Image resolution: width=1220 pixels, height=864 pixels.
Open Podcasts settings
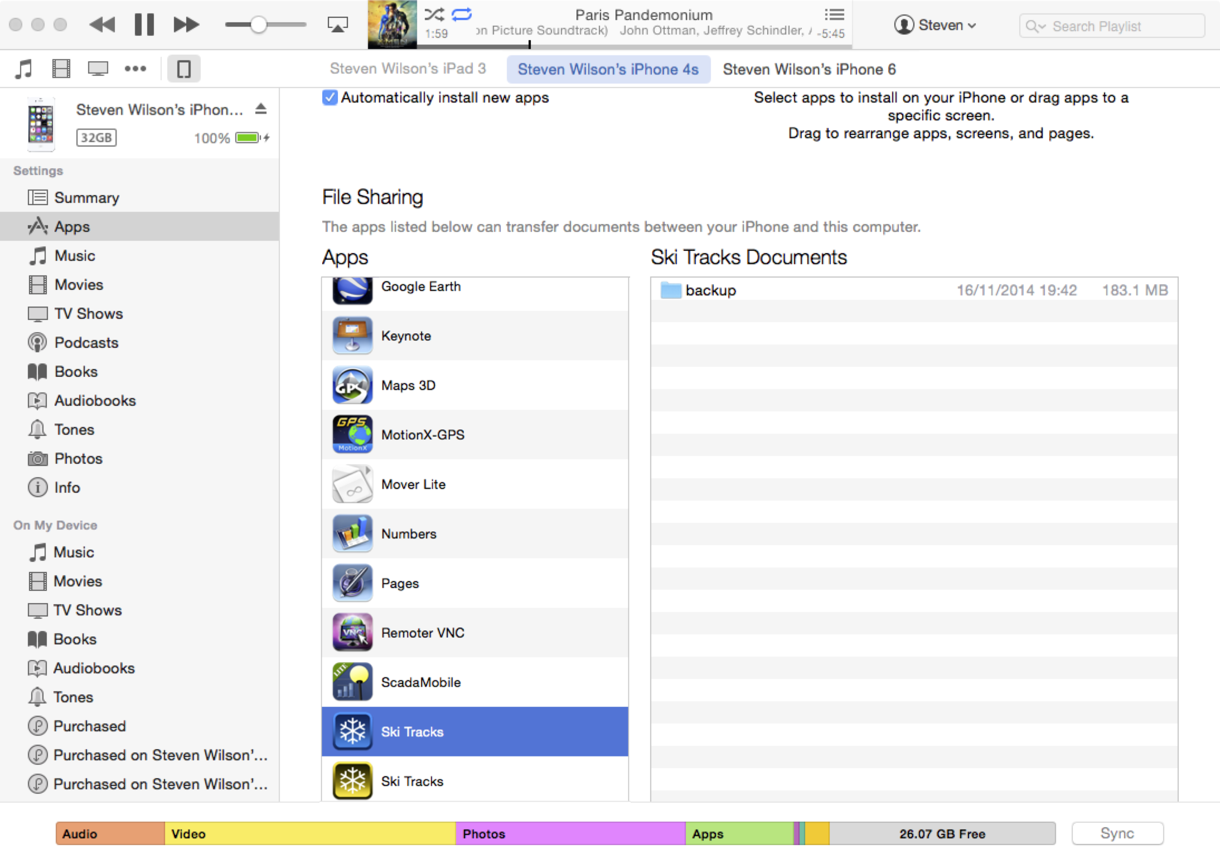139,342
